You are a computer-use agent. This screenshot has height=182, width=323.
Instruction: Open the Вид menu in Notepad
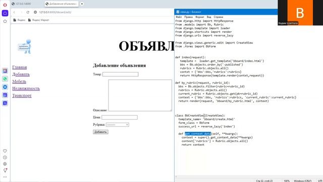pyautogui.click(x=209, y=17)
